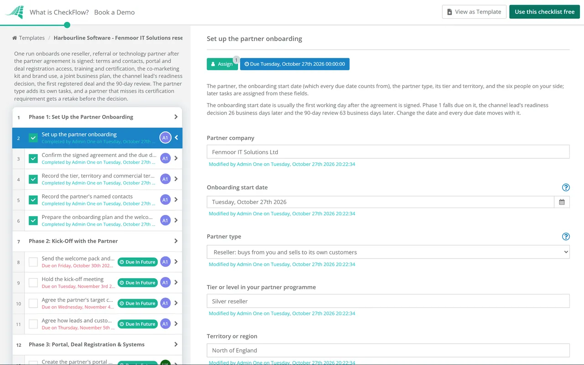
Task: Open What is CheckFlow? menu item
Action: pyautogui.click(x=59, y=12)
